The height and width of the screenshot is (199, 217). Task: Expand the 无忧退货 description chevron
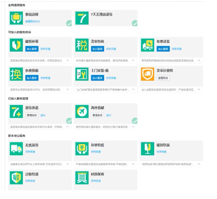tap(68, 164)
